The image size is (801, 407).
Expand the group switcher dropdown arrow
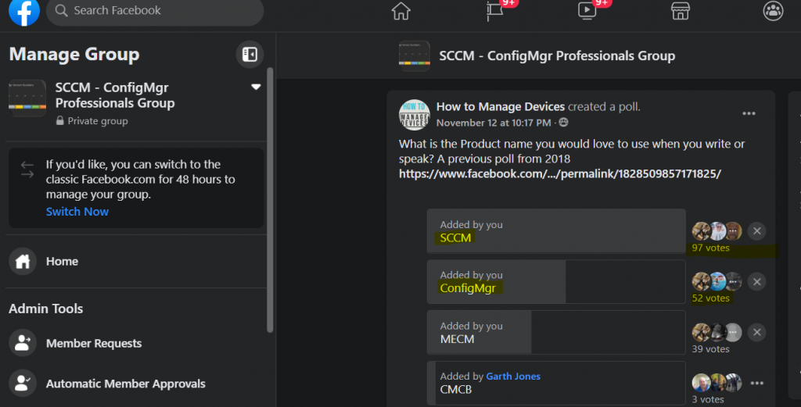256,87
